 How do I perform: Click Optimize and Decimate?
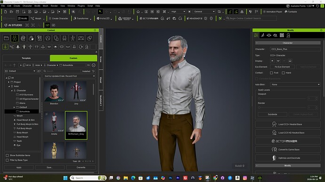[x=288, y=158]
